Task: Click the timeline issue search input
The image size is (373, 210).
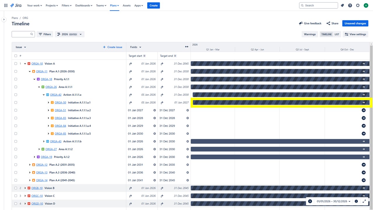Action: (x=23, y=34)
